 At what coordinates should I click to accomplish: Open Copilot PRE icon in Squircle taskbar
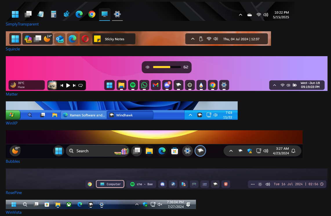click(x=28, y=39)
